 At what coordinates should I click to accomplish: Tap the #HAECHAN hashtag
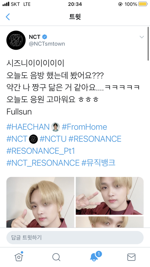[28, 127]
